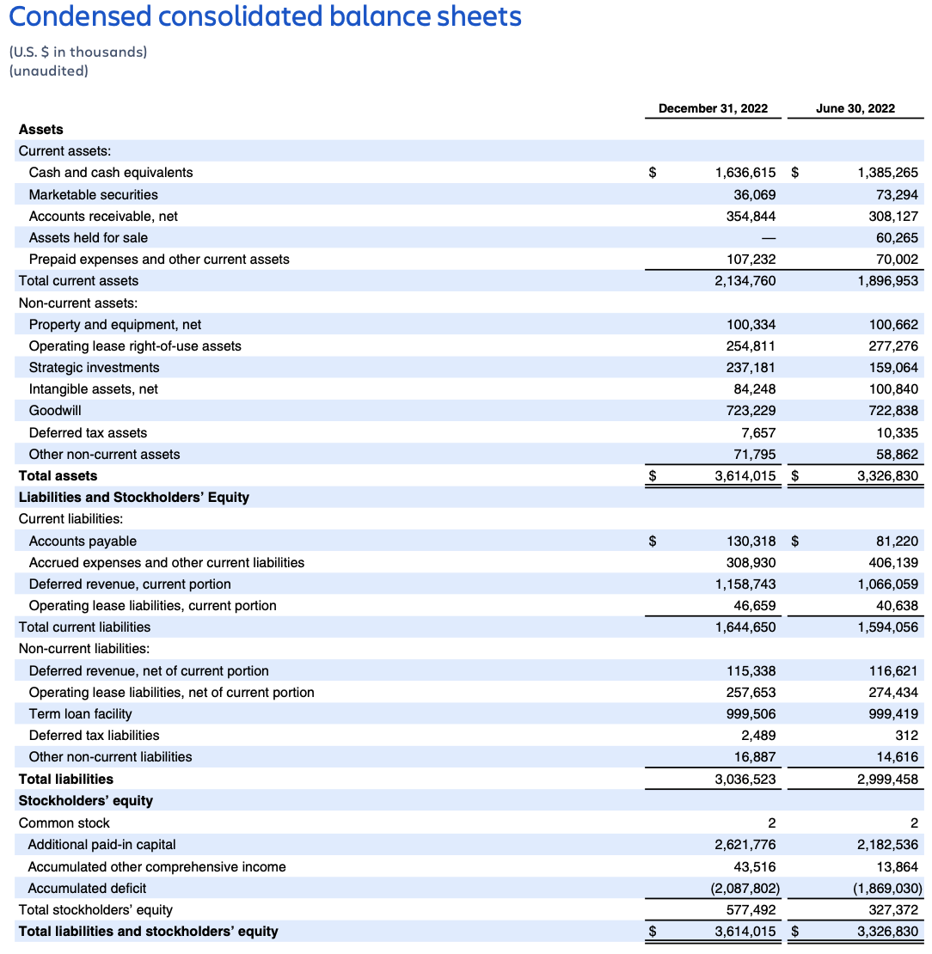
Task: Click the December 31, 2022 column header
Action: pos(713,108)
